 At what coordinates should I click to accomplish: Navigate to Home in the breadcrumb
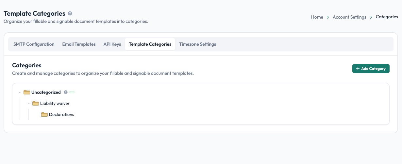click(x=317, y=17)
